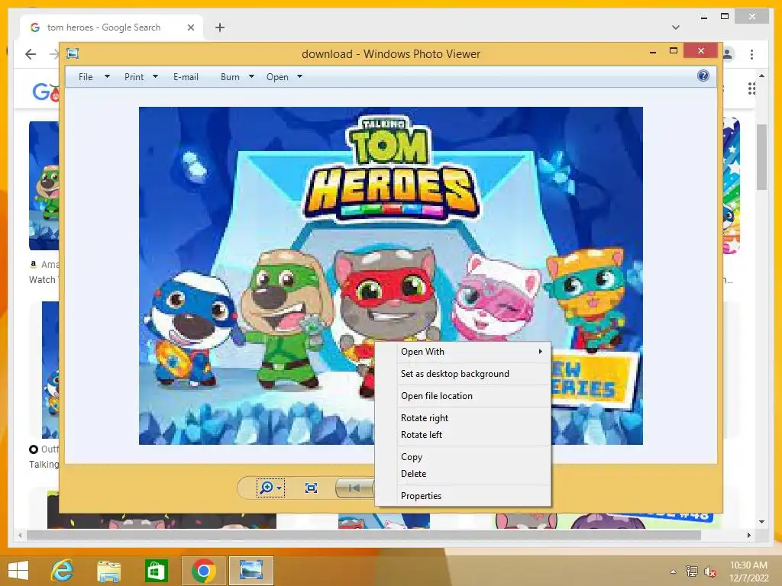The width and height of the screenshot is (782, 586).
Task: Switch to Chrome in taskbar
Action: click(203, 571)
